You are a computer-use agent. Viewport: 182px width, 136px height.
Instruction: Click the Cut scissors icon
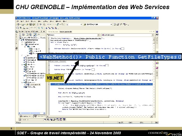tap(38, 24)
